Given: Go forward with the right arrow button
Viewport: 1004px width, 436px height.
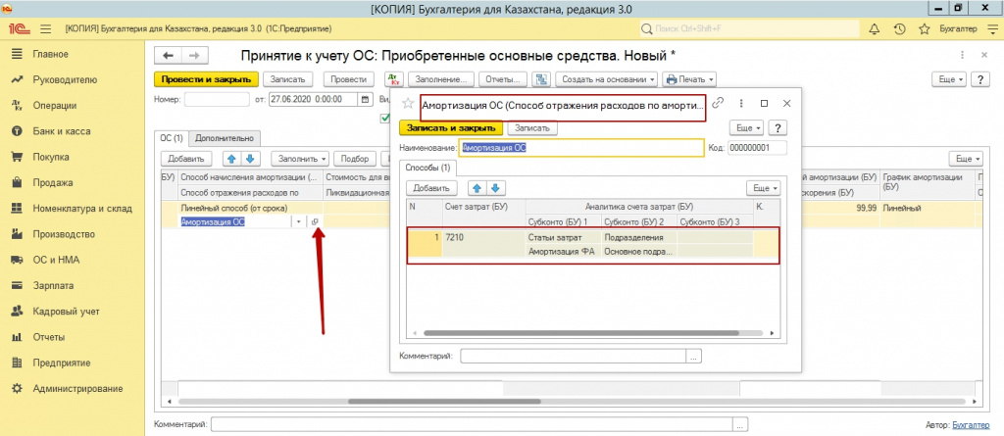Looking at the screenshot, I should click(195, 56).
